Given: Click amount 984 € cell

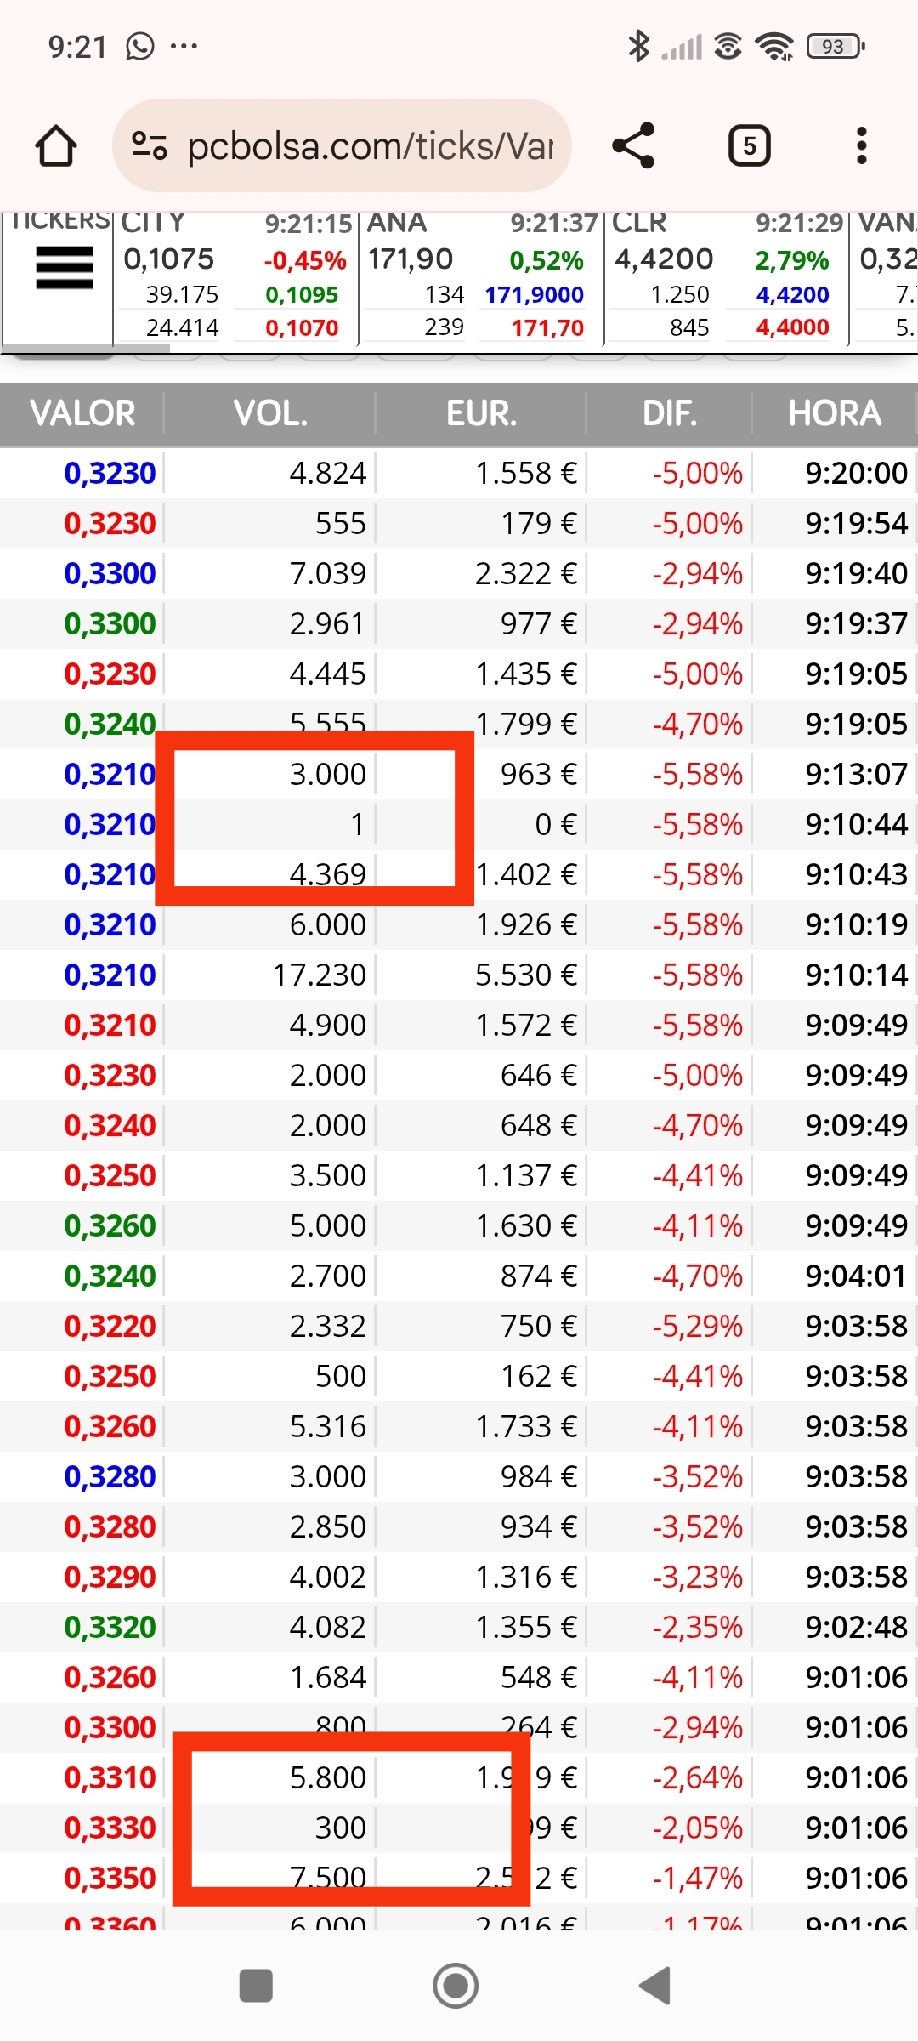Looking at the screenshot, I should coord(538,1476).
